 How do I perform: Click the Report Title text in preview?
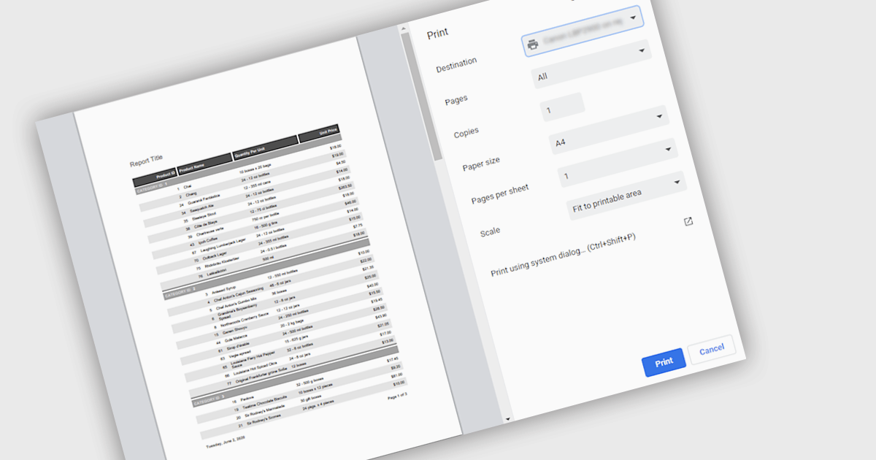[x=146, y=161]
